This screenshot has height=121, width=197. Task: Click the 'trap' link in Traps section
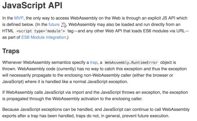[94, 62]
